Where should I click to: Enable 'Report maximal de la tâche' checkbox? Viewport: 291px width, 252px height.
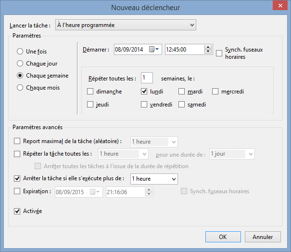pyautogui.click(x=18, y=141)
